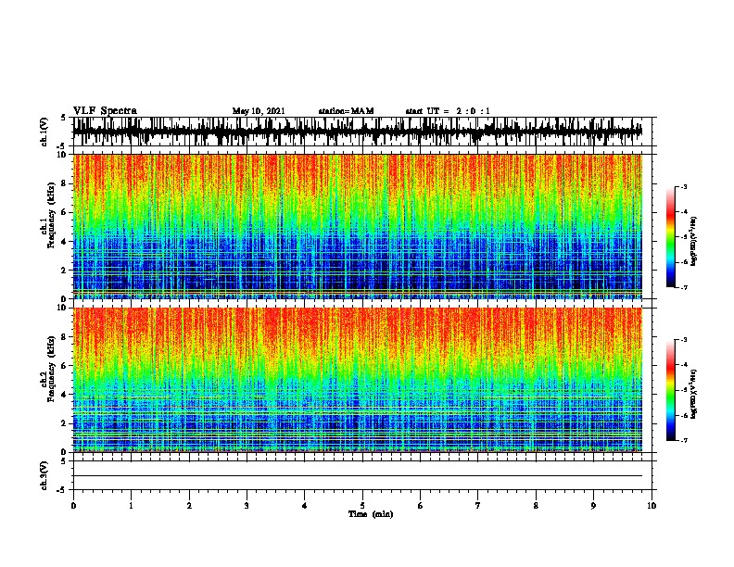This screenshot has height=567, width=734.
Task: Click the "VLF Spectra" plot title
Action: coord(105,110)
